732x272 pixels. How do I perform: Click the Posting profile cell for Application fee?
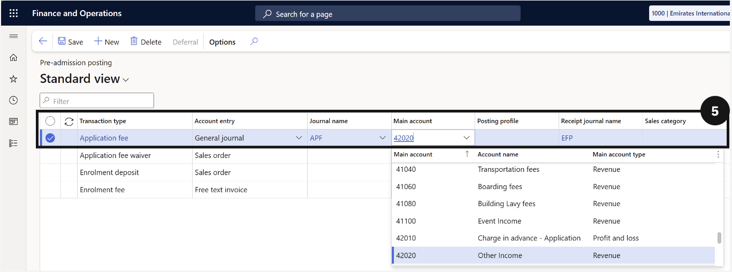(x=517, y=138)
